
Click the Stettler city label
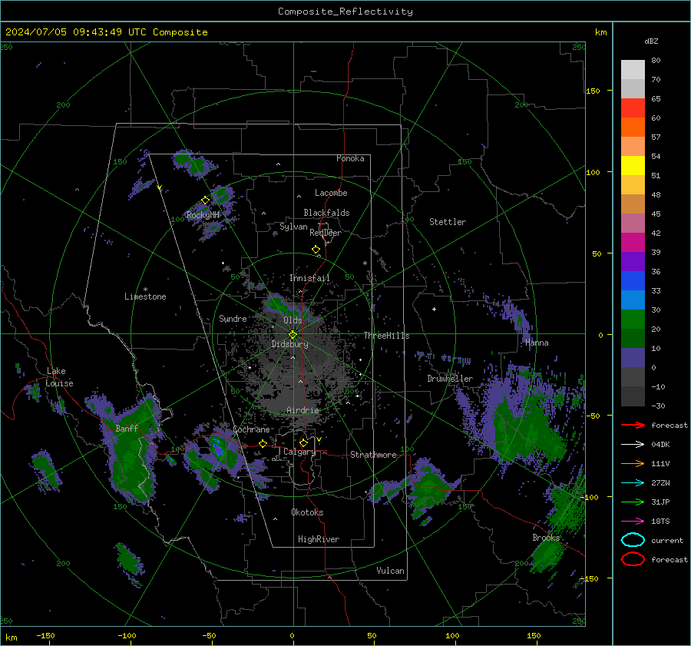pyautogui.click(x=448, y=222)
